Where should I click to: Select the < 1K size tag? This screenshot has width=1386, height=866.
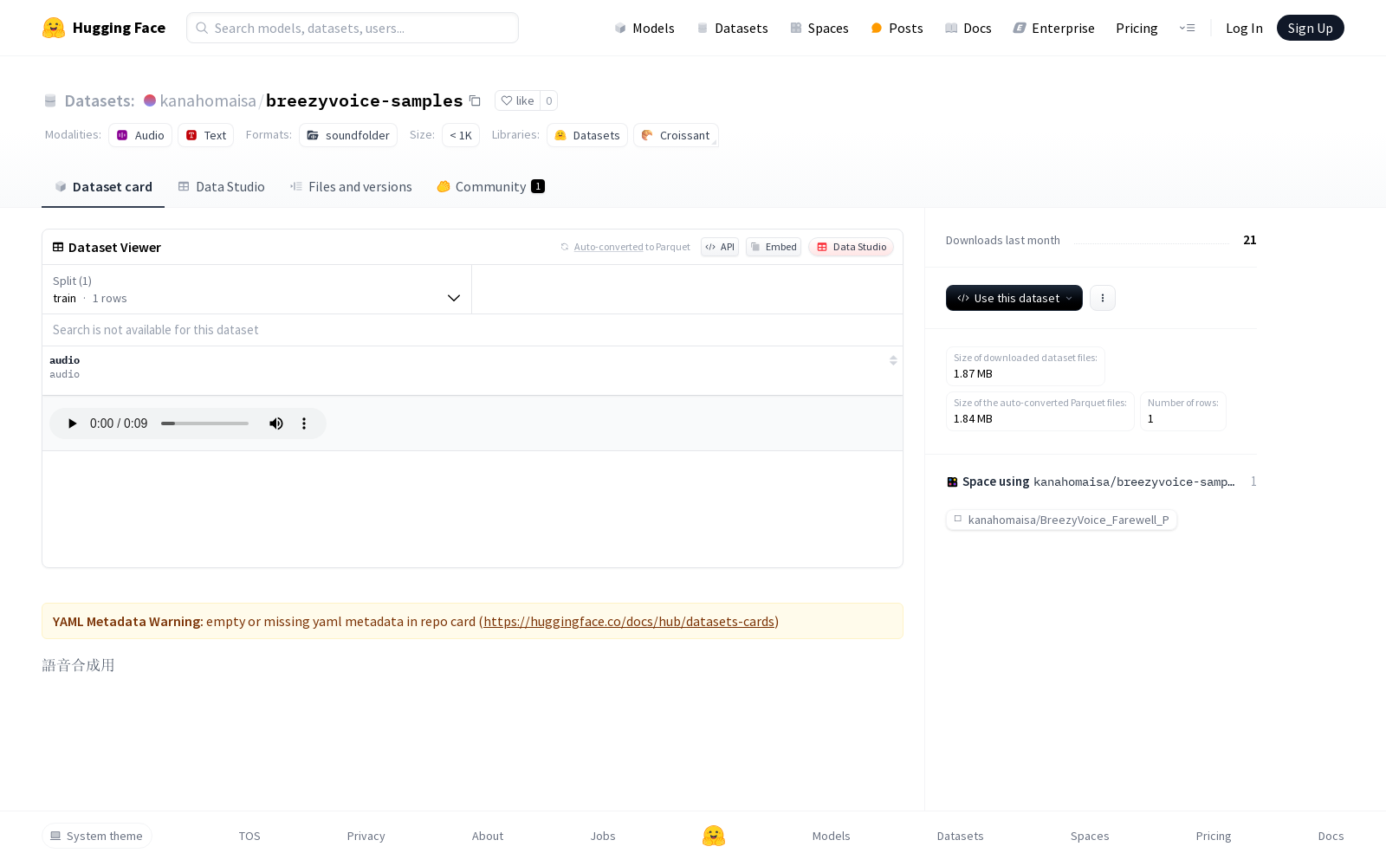pos(461,135)
